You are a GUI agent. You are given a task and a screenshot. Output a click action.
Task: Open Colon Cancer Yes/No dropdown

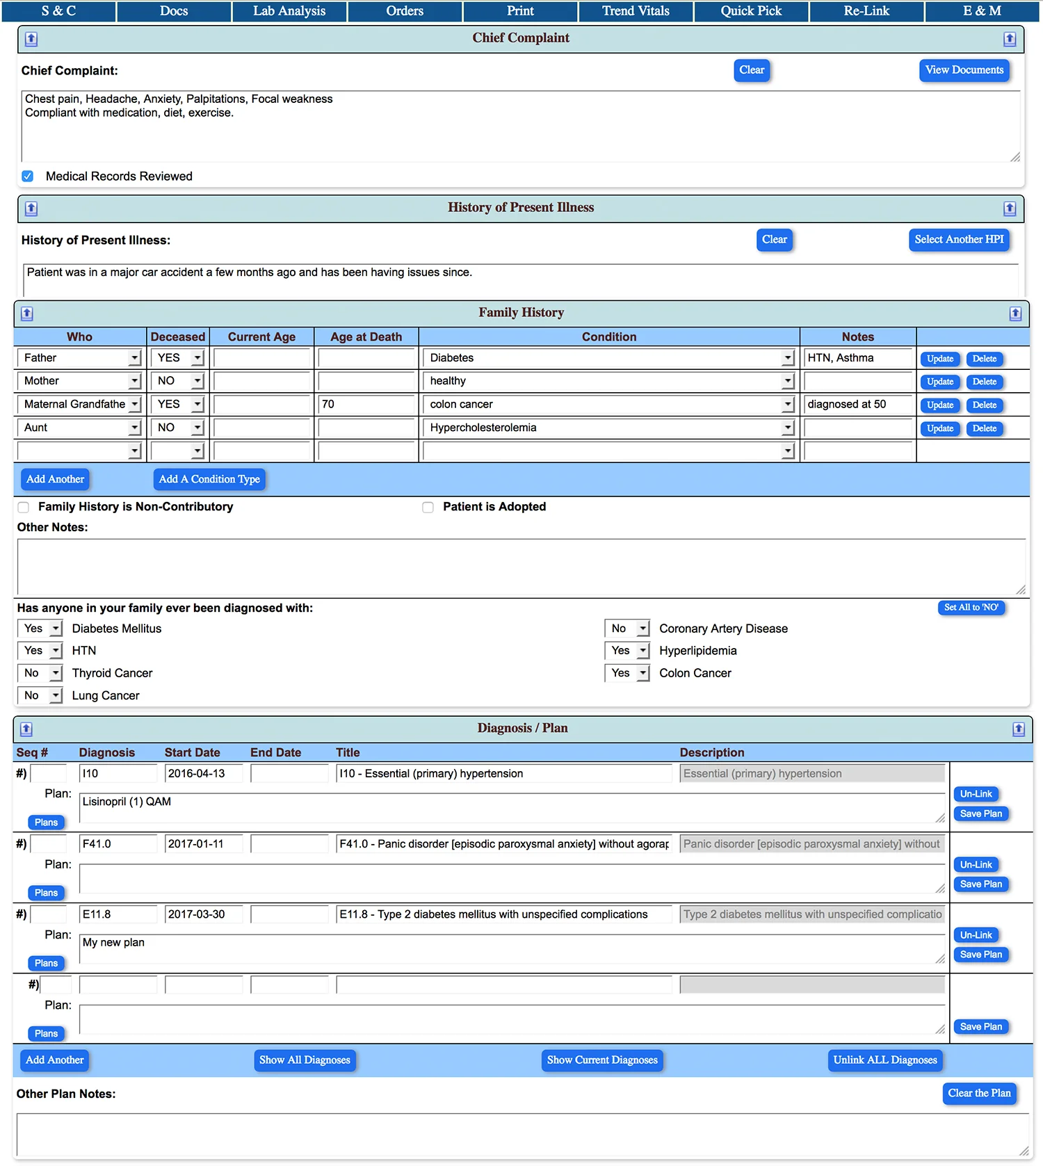627,673
